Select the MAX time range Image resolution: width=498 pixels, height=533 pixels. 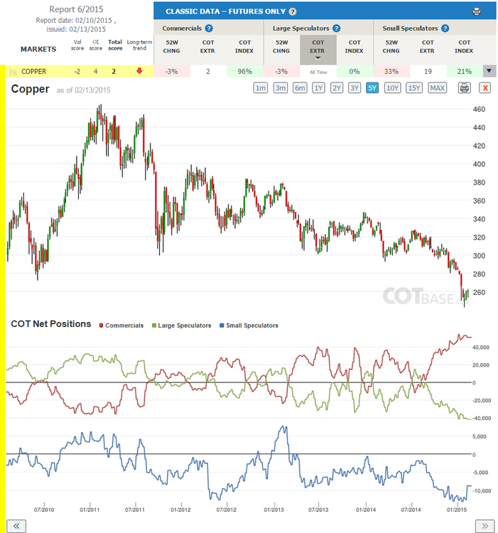[x=437, y=88]
